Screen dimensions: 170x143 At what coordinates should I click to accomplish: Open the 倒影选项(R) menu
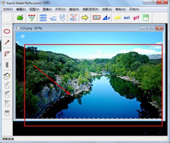tap(90, 9)
